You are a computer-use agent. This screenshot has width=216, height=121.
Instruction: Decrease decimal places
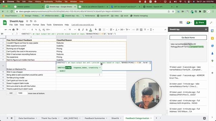point(40,30)
